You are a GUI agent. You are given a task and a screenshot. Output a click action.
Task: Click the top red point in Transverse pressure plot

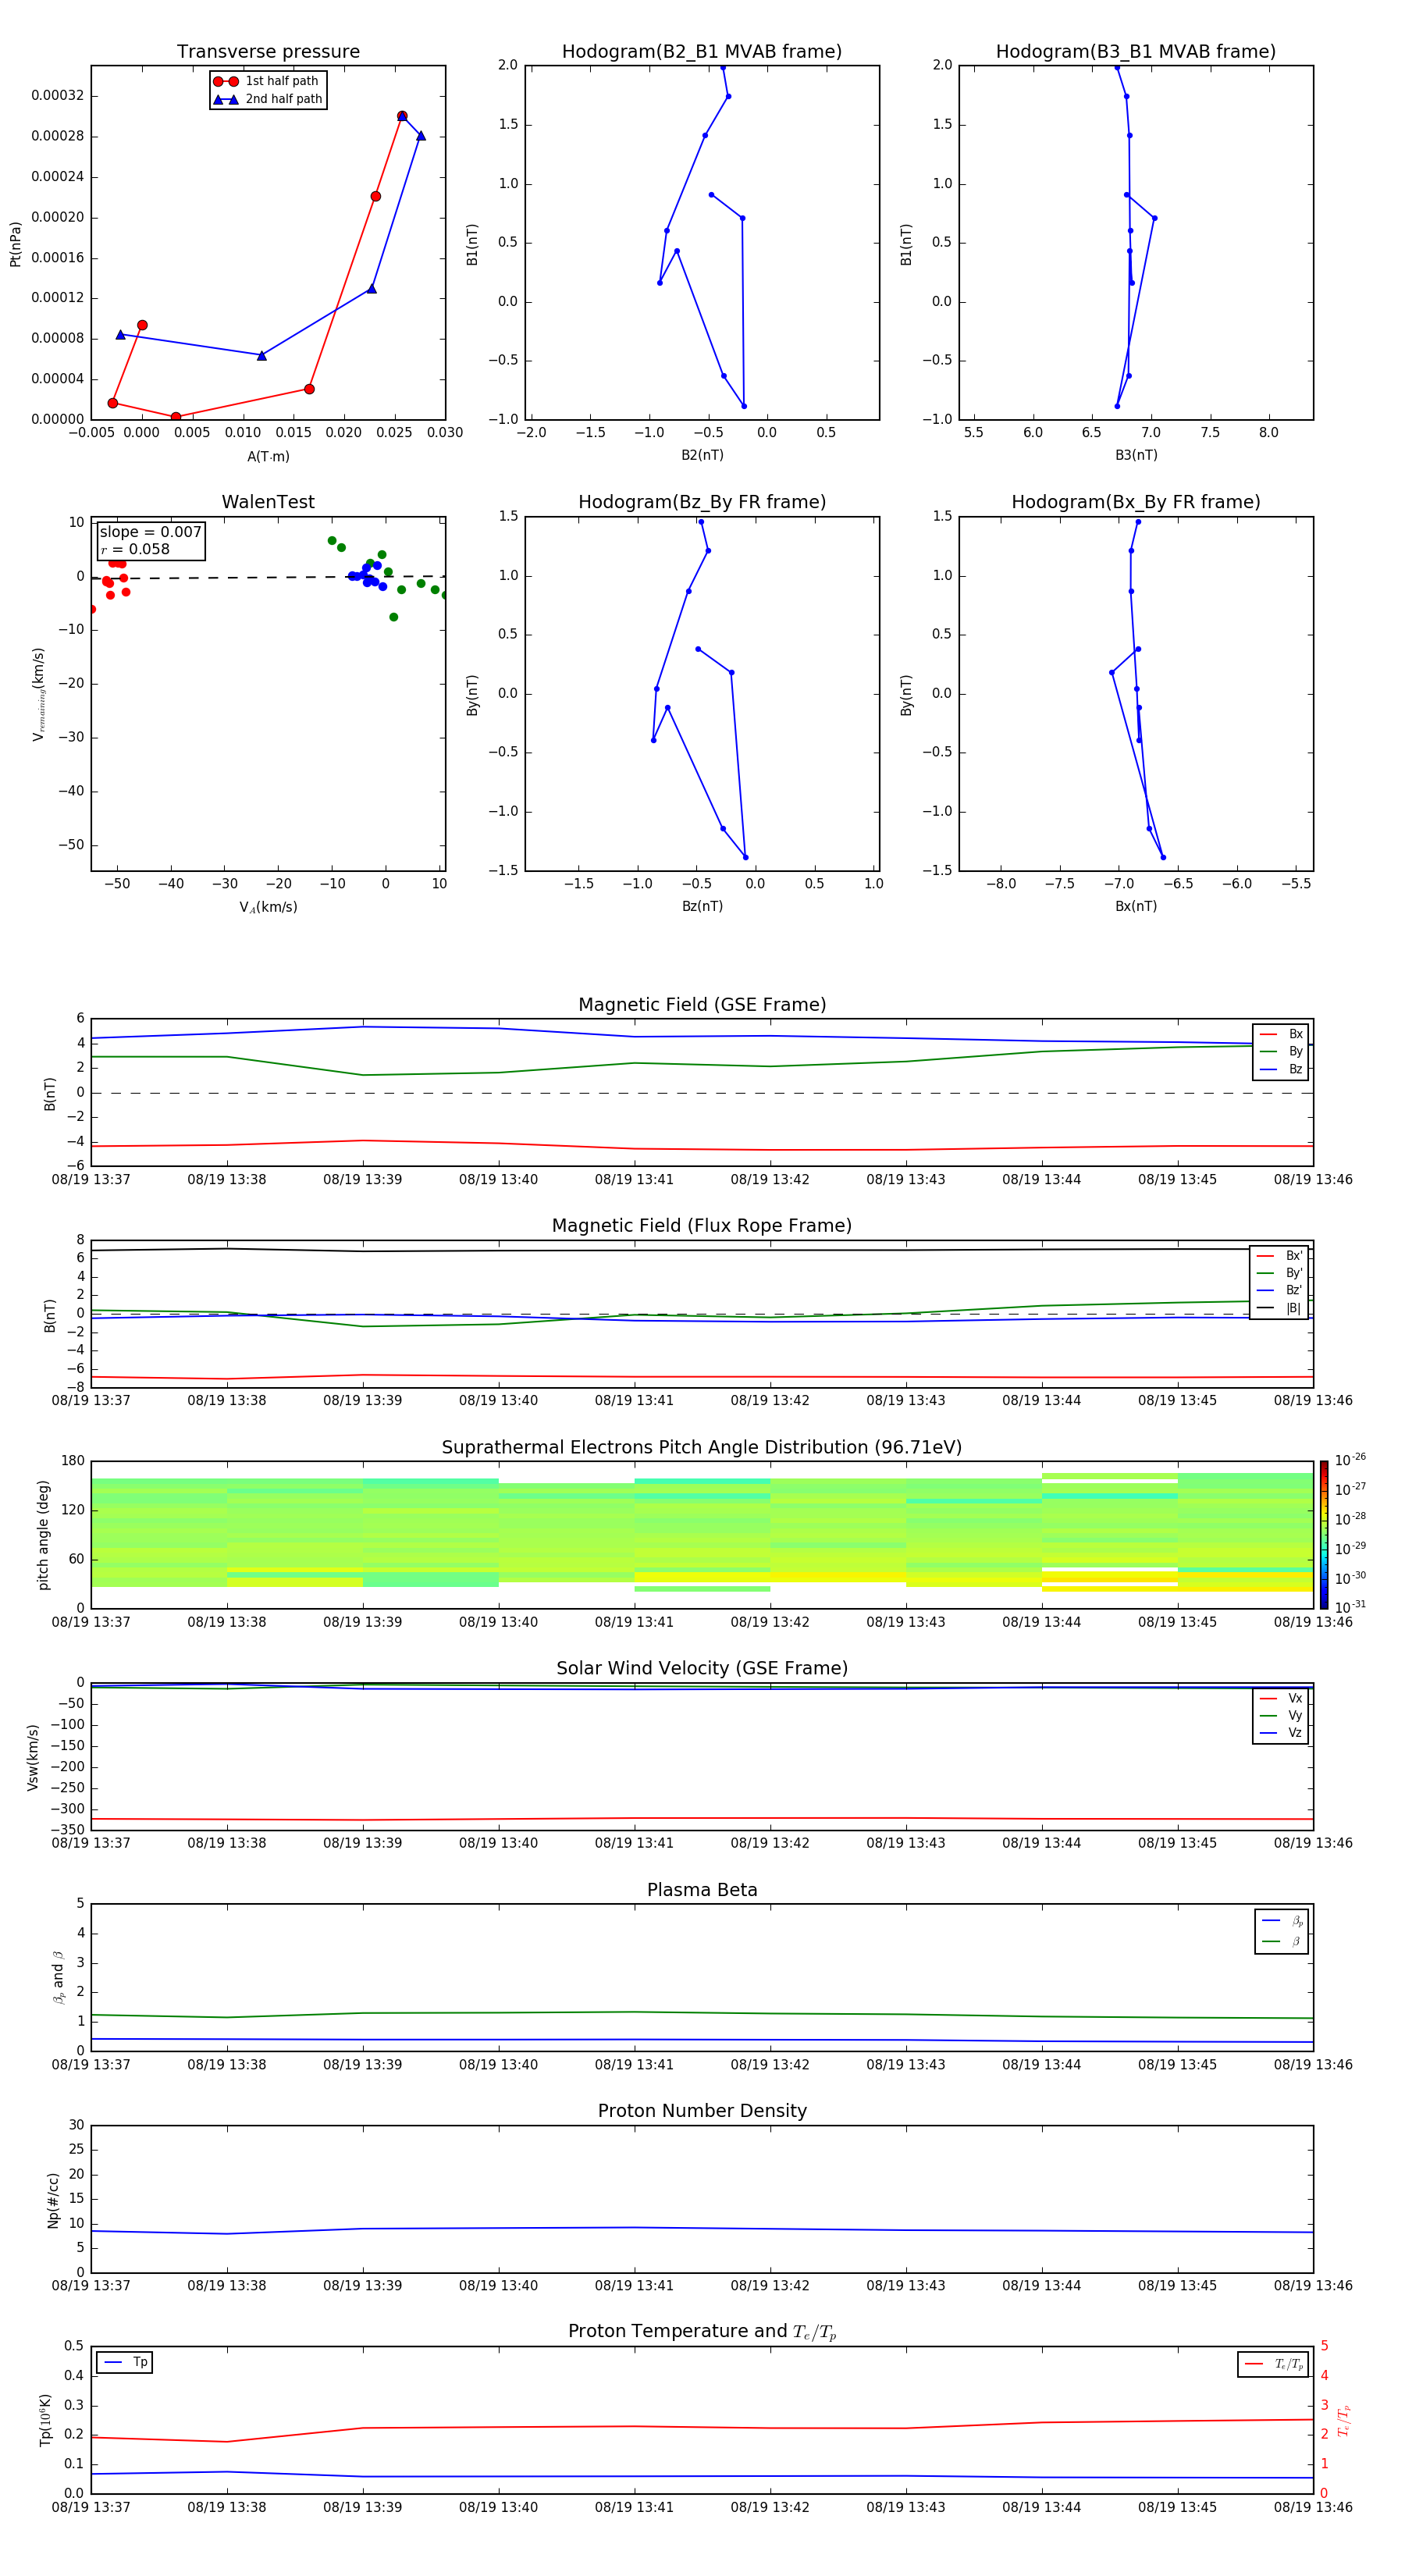pos(402,116)
